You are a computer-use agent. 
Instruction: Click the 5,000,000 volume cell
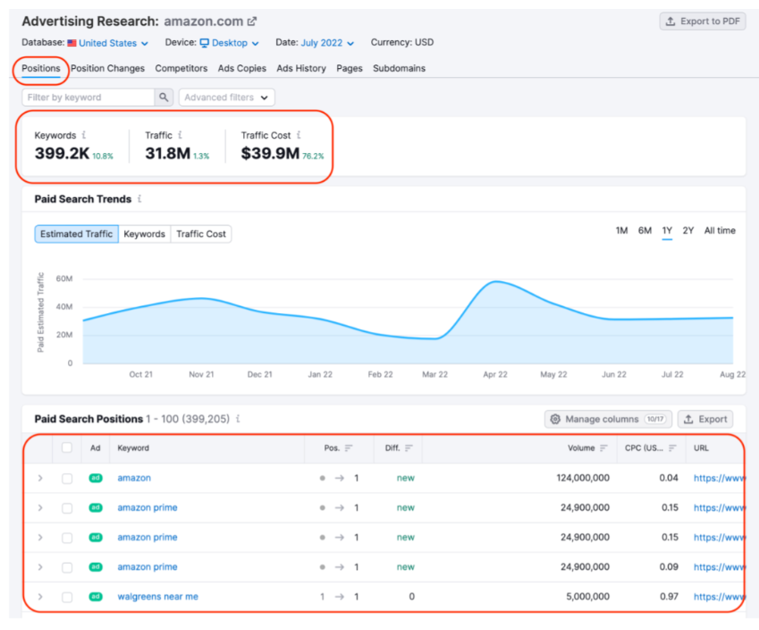coord(587,597)
